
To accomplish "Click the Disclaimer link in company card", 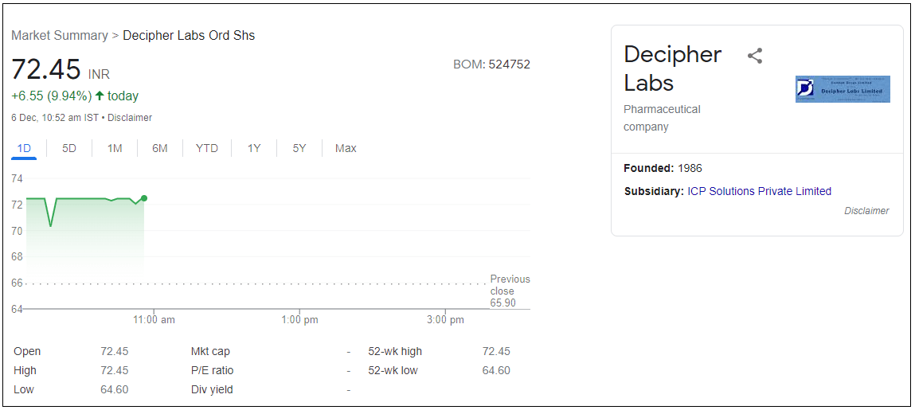I will 866,210.
